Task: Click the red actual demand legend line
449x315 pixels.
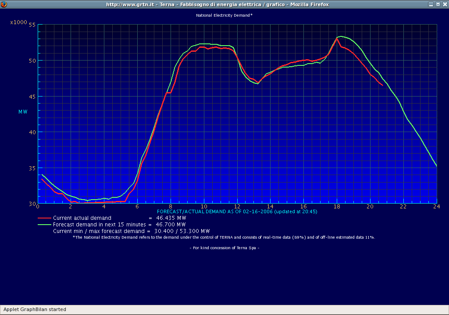Action: tap(44, 218)
